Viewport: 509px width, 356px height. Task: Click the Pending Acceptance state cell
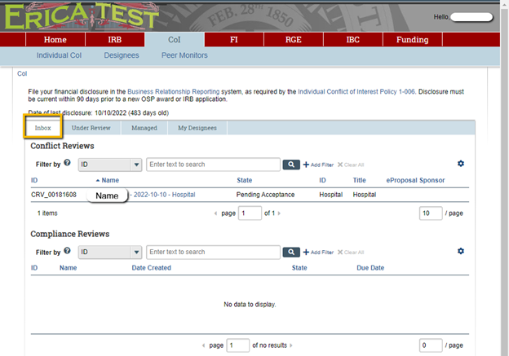tap(265, 195)
